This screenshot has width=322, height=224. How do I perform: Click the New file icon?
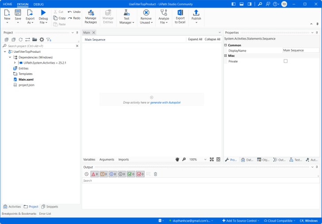[x=7, y=13]
